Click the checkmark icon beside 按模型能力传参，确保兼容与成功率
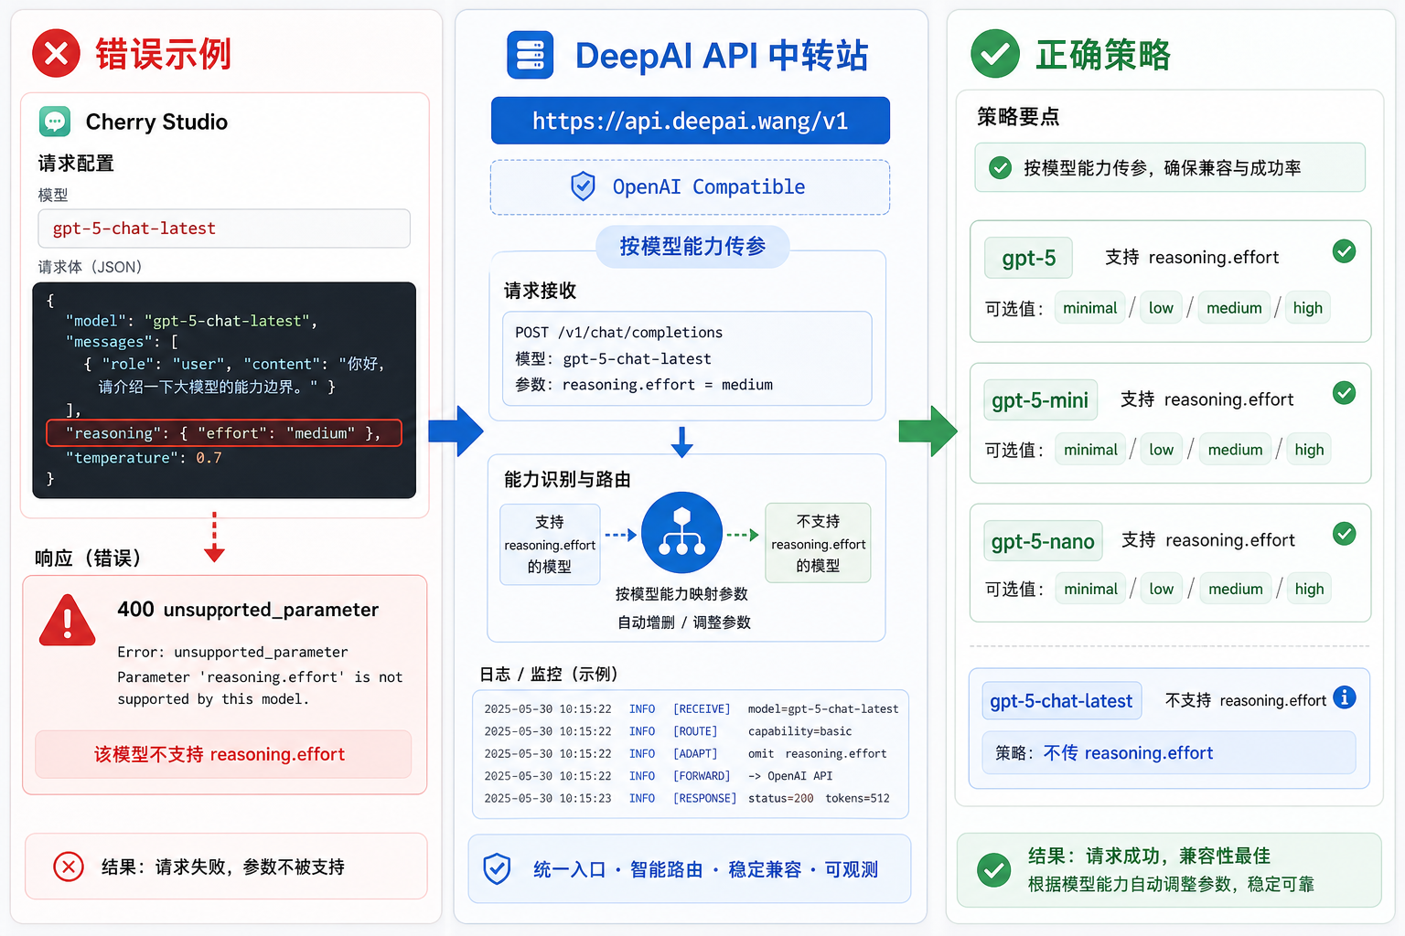The height and width of the screenshot is (936, 1405). 1001,168
